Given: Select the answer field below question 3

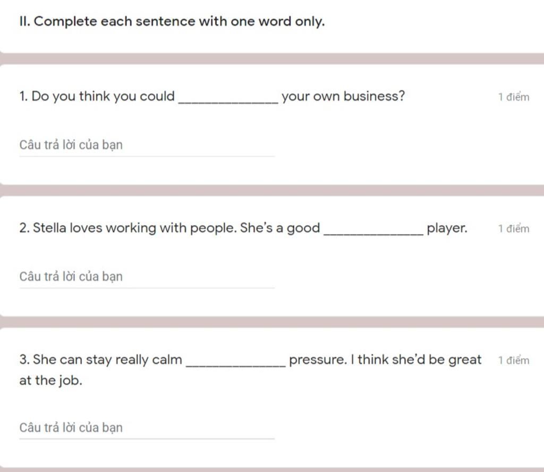Looking at the screenshot, I should click(x=147, y=428).
